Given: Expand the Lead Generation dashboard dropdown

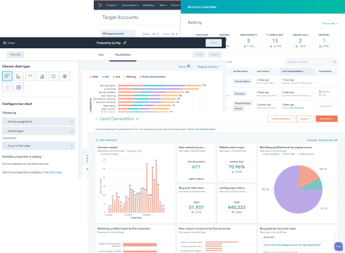Looking at the screenshot, I should 137,119.
